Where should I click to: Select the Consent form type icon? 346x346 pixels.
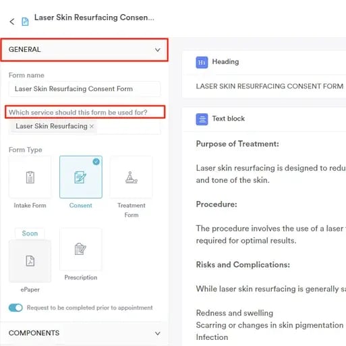(81, 177)
